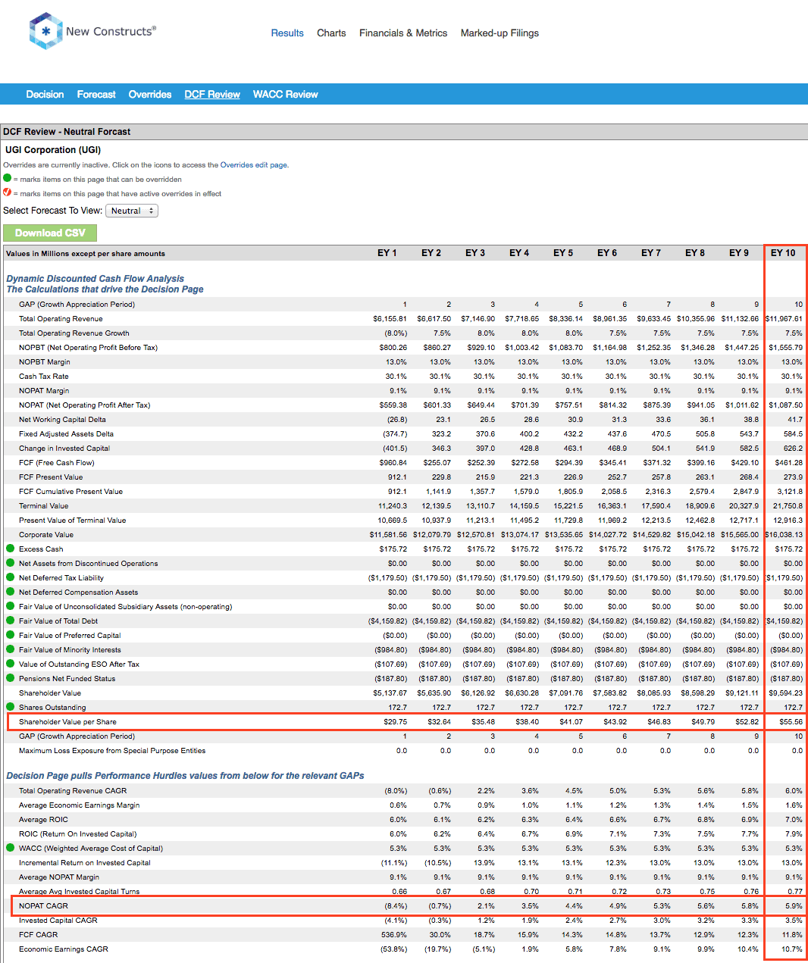
Task: Click the 'Economic Earnings CAGR' row label
Action: point(64,949)
